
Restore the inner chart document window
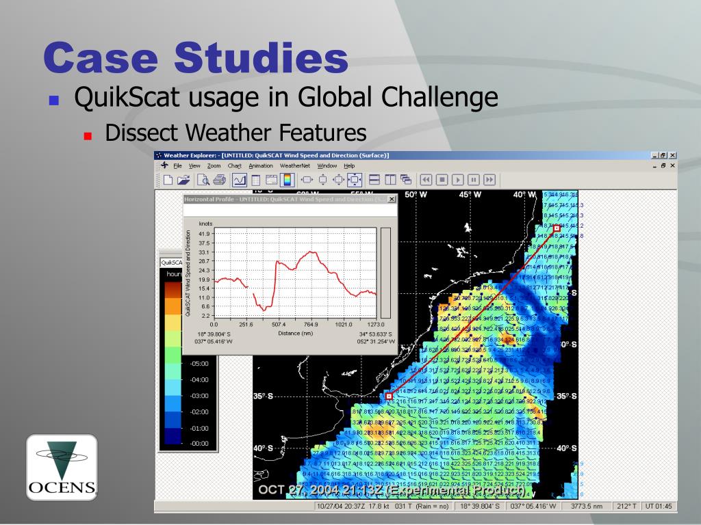coord(663,165)
